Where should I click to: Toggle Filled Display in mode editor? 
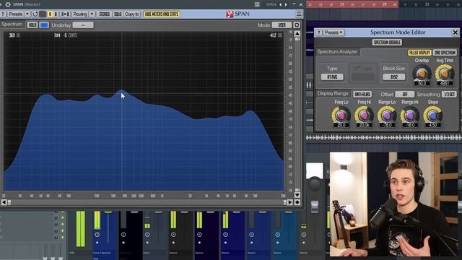click(419, 53)
